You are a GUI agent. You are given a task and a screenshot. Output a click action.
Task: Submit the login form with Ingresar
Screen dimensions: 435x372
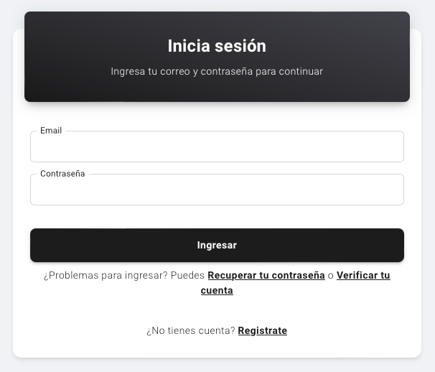[217, 245]
